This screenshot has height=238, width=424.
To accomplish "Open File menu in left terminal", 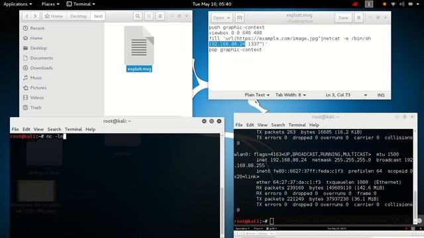I will pos(15,130).
